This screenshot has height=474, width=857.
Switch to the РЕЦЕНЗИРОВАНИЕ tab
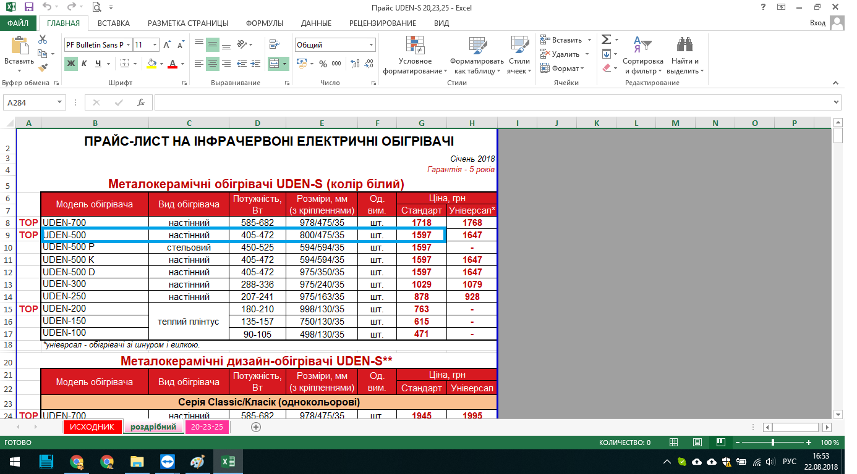tap(383, 23)
